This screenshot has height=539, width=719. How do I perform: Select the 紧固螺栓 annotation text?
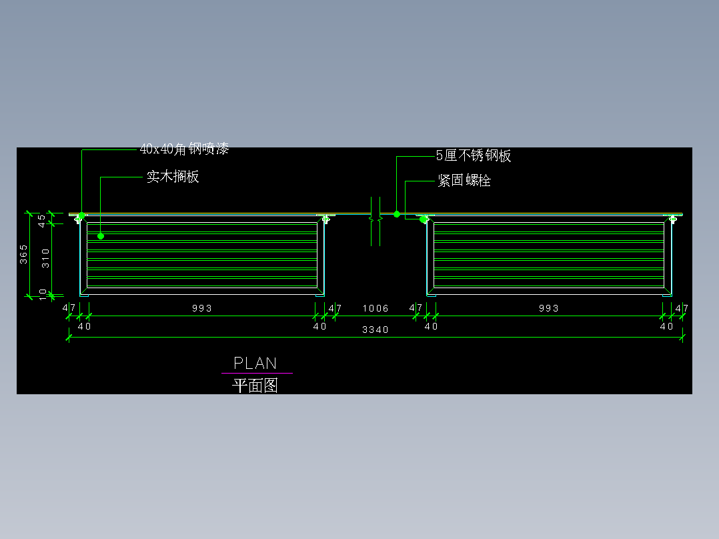coord(464,181)
